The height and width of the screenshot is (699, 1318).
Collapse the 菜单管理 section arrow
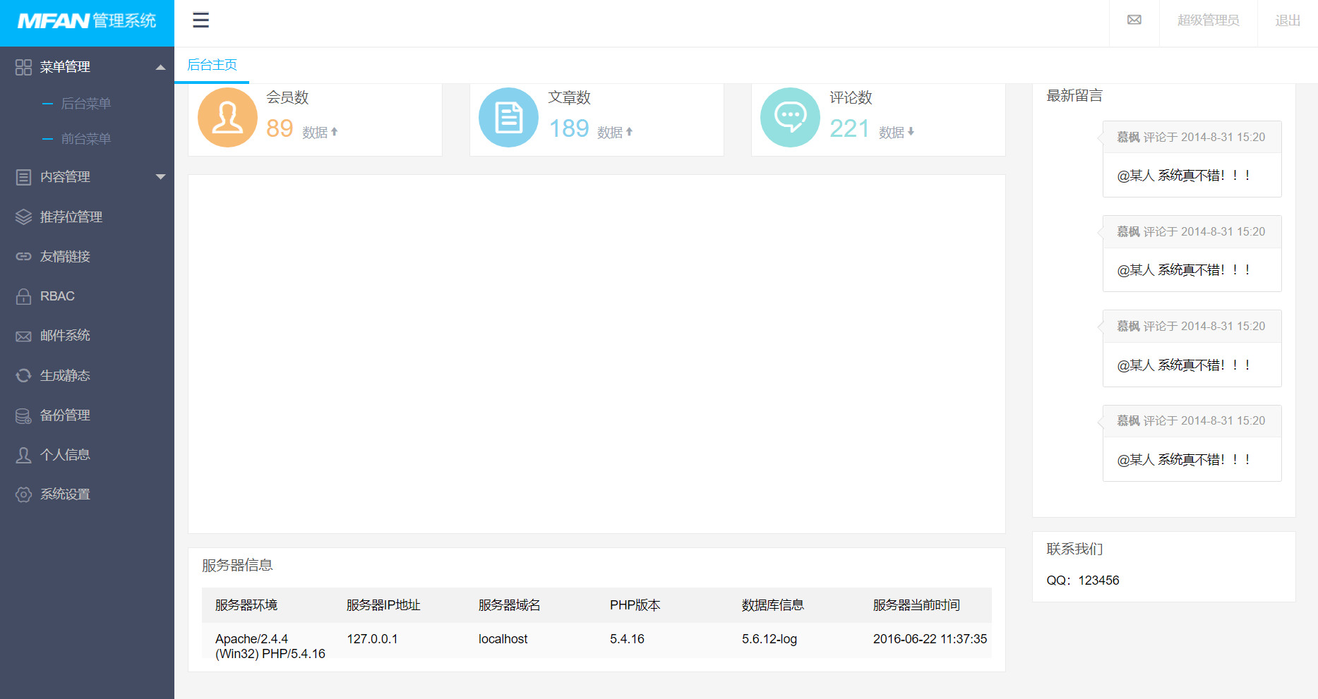160,67
